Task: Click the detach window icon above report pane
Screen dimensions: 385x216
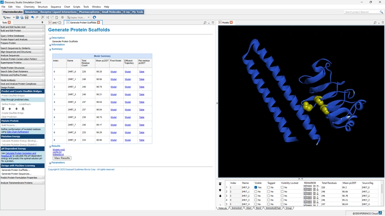Action: [205, 22]
